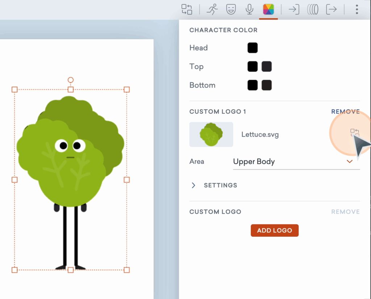Open the motion path icon

[x=313, y=9]
